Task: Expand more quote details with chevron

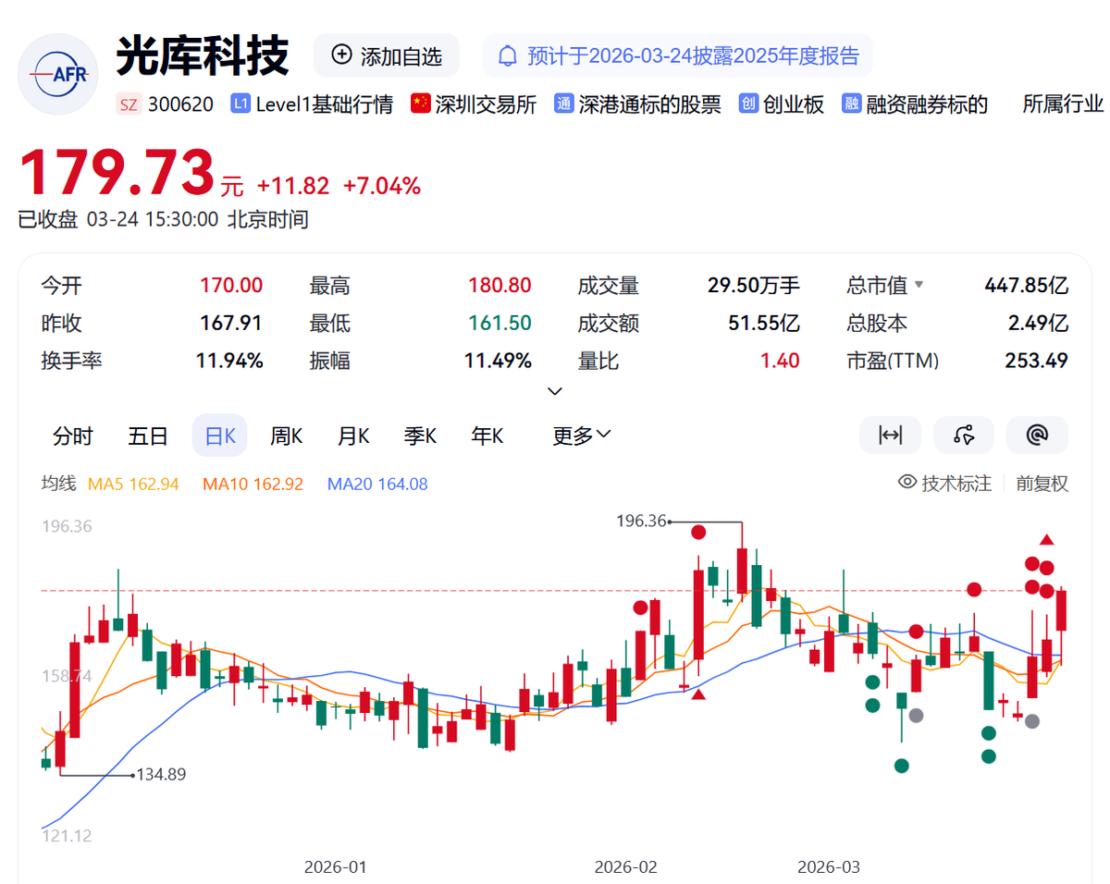Action: click(555, 391)
